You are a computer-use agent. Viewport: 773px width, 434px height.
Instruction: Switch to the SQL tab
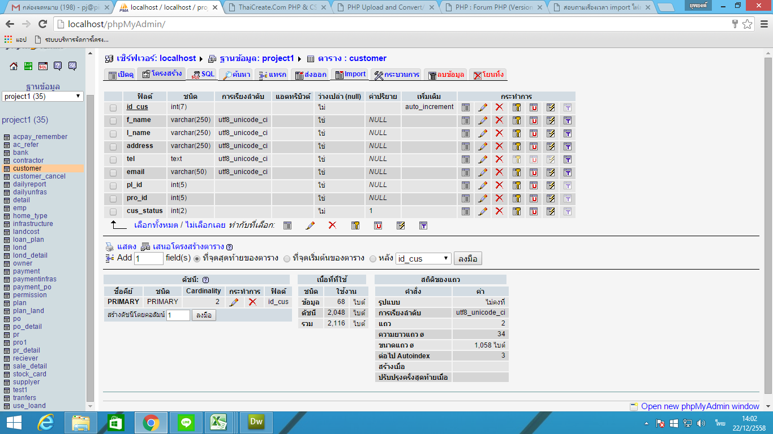[x=203, y=75]
